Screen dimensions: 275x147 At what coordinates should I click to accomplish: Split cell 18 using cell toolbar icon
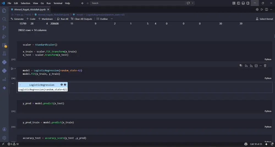256,66
